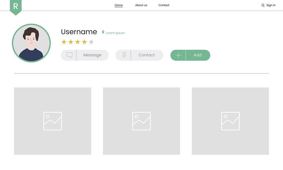Open the first image placeholder icon
Viewport: 283px width, 170px height.
pos(53,121)
